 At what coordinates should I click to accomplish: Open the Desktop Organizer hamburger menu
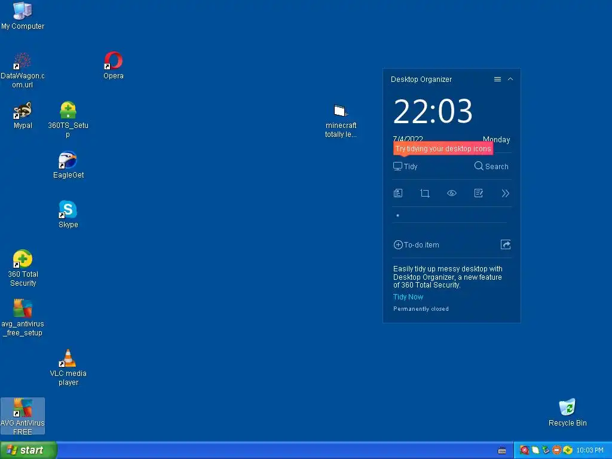[497, 79]
